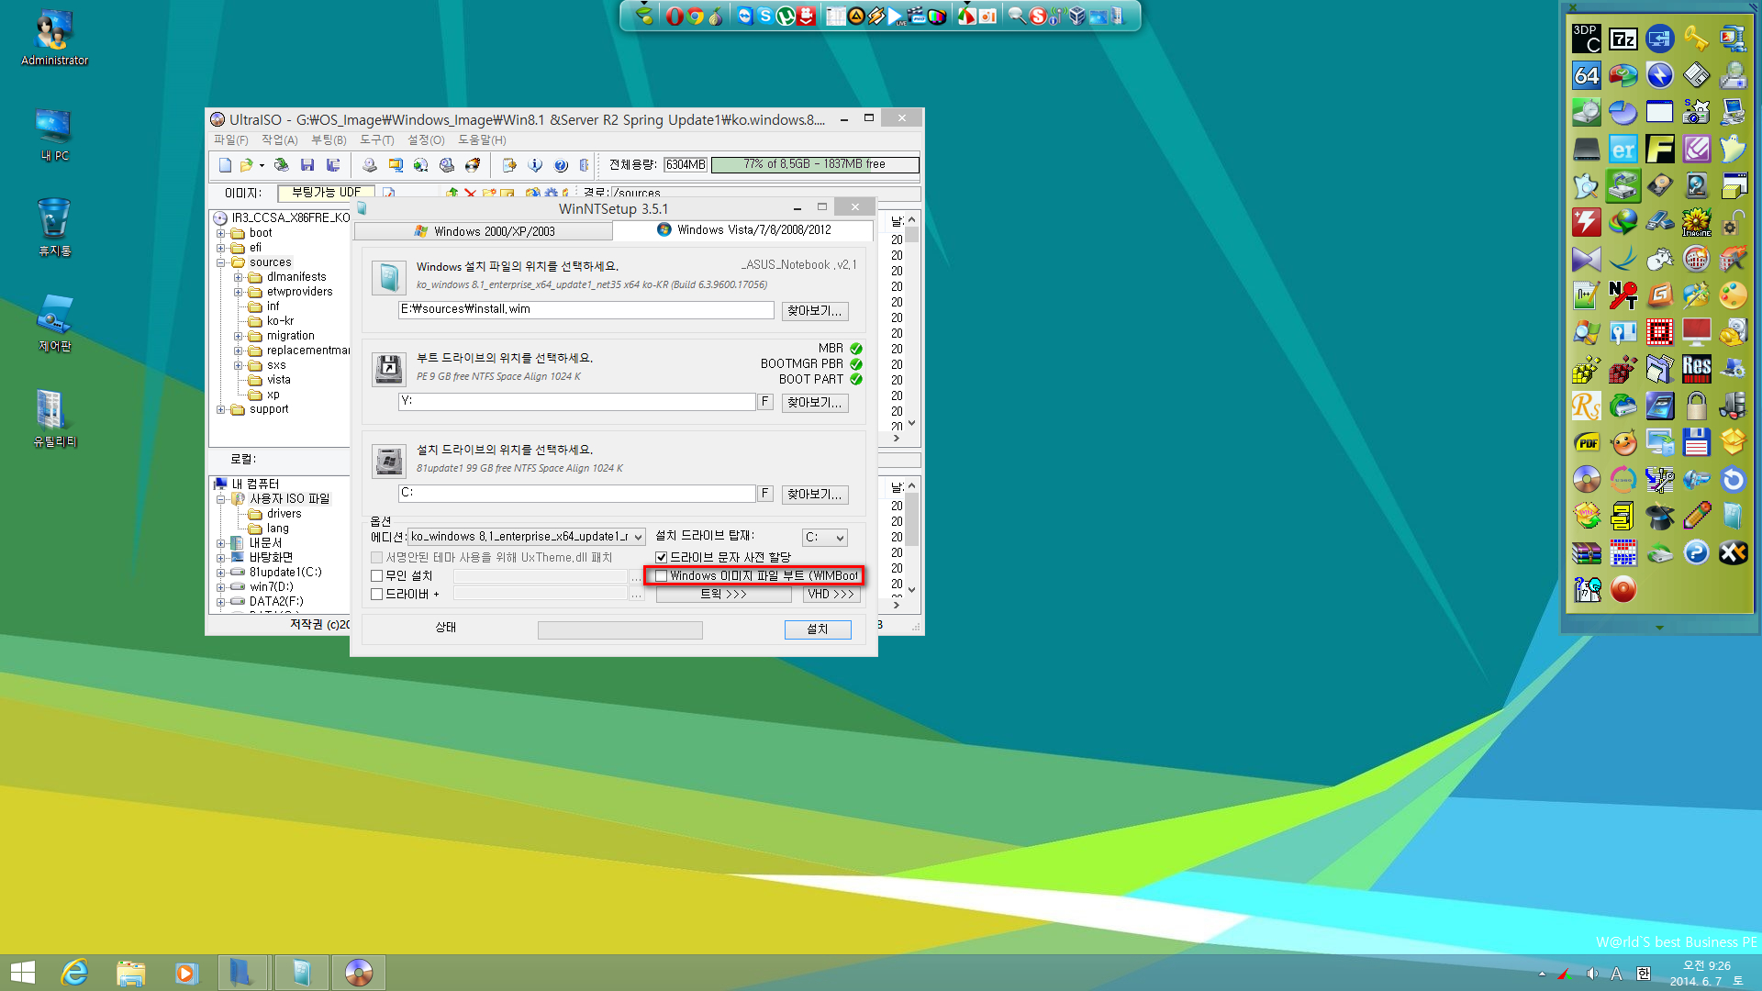This screenshot has width=1762, height=991.
Task: Click the magnifier icon in top dock
Action: (1017, 16)
